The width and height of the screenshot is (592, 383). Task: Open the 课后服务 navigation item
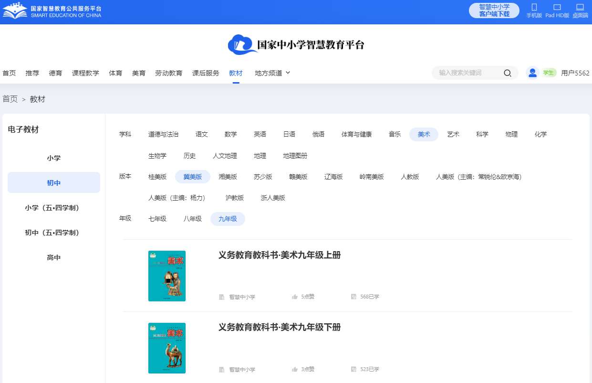coord(206,73)
